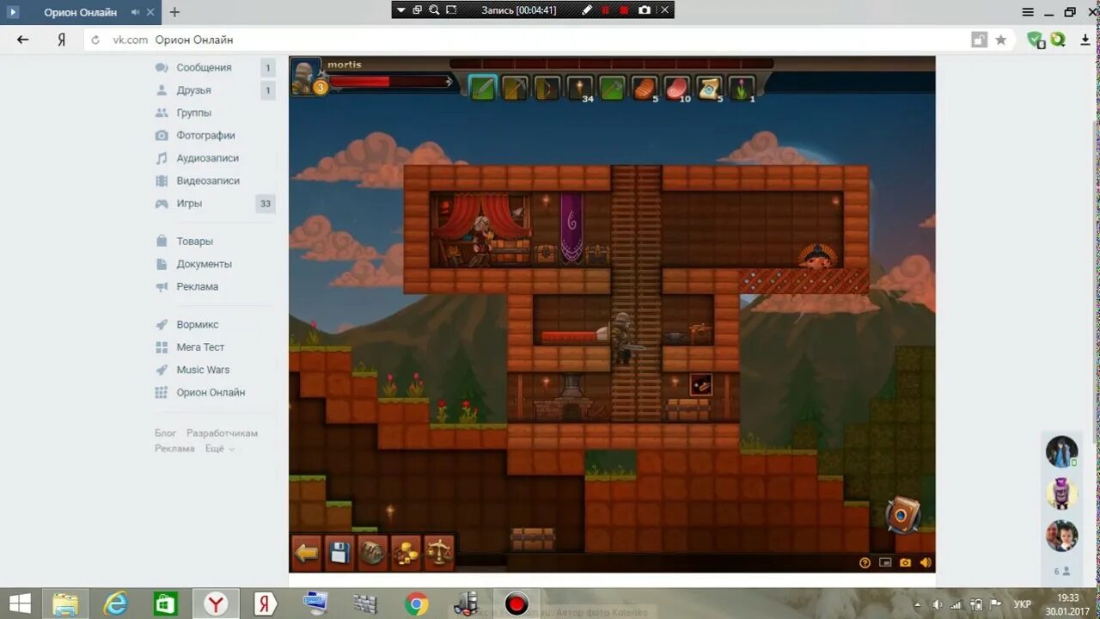Viewport: 1100px width, 619px height.
Task: Take a game screenshot with camera icon
Action: click(905, 563)
